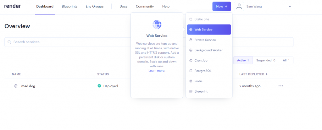Click the PostgreSQL database icon
322x130 pixels.
coord(191,71)
